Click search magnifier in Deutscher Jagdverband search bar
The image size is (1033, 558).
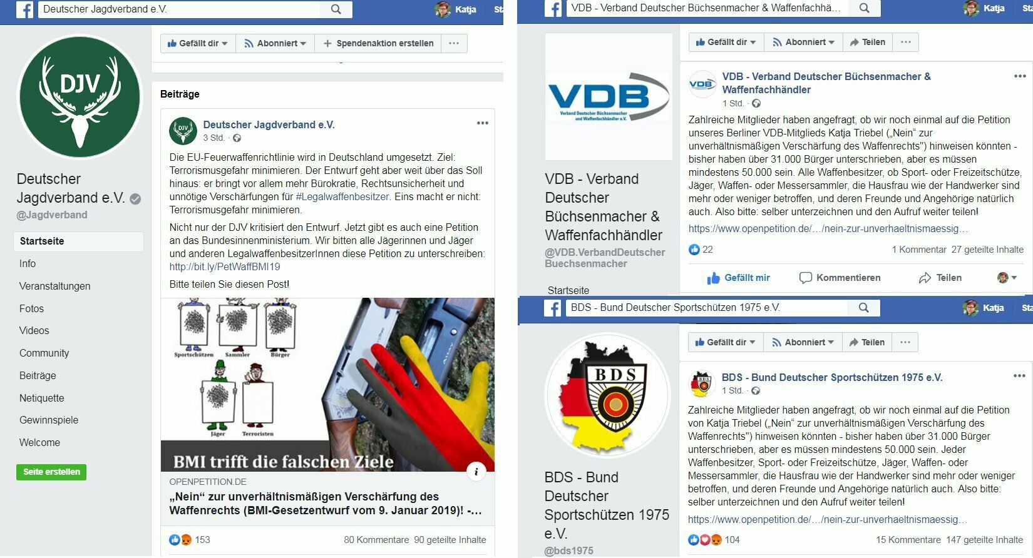click(x=336, y=9)
